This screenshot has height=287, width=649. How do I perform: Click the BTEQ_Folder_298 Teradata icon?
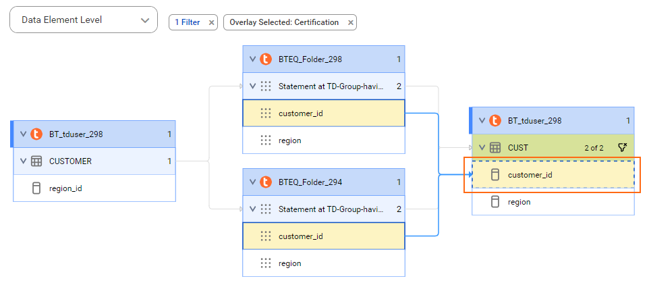pyautogui.click(x=266, y=59)
